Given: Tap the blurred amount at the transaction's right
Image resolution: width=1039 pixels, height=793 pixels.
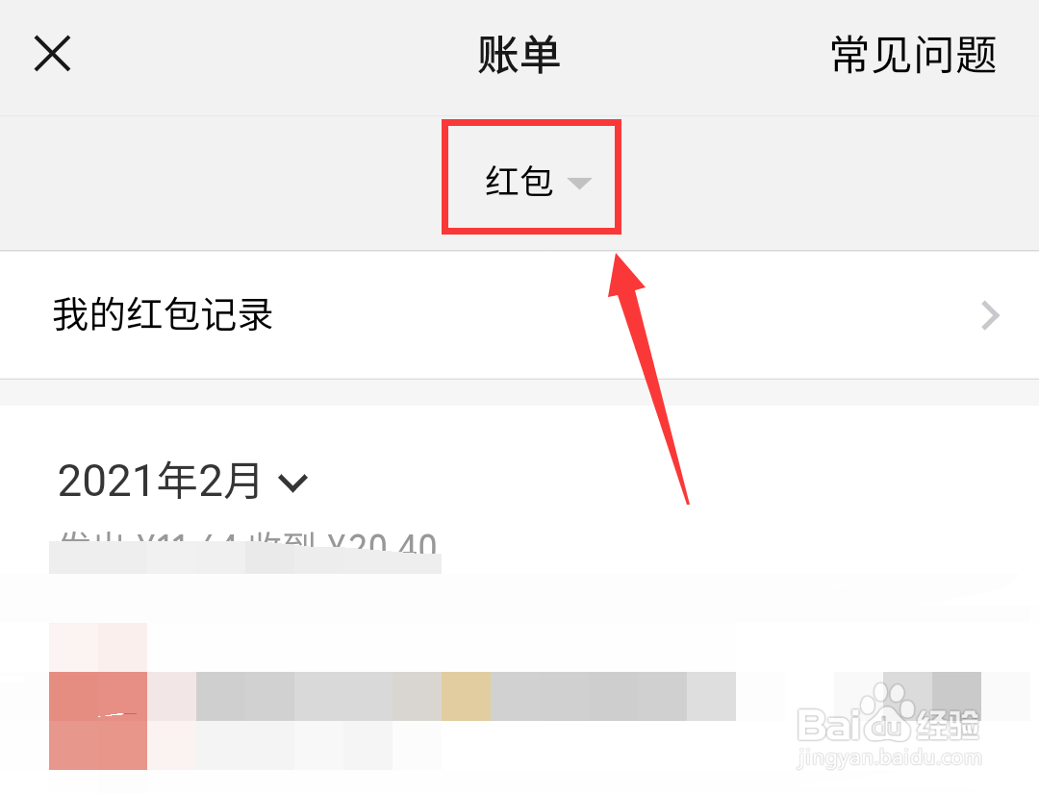Looking at the screenshot, I should (931, 696).
